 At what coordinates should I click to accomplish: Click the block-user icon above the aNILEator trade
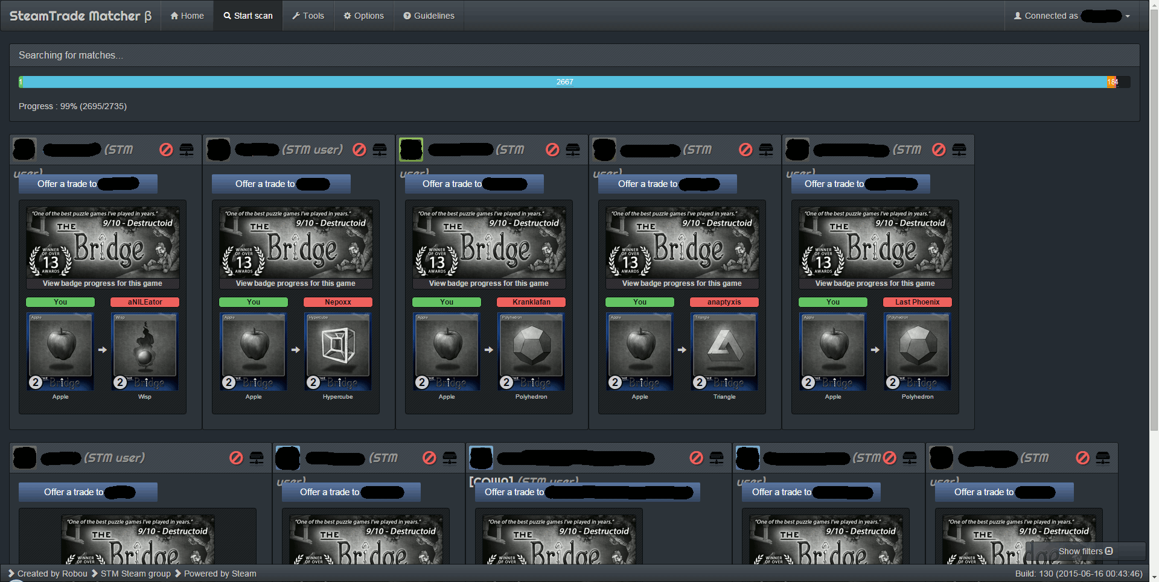coord(166,150)
